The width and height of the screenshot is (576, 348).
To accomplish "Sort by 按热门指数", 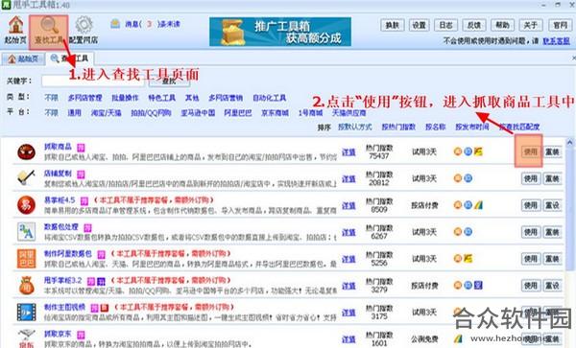I will [x=398, y=127].
